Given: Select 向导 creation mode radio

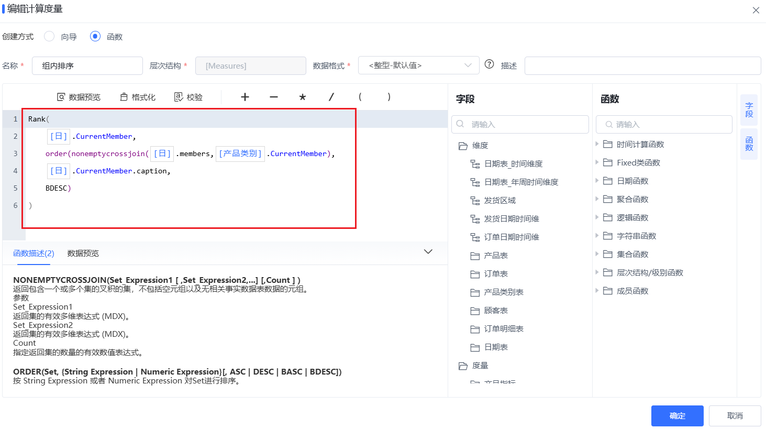Looking at the screenshot, I should click(x=49, y=36).
